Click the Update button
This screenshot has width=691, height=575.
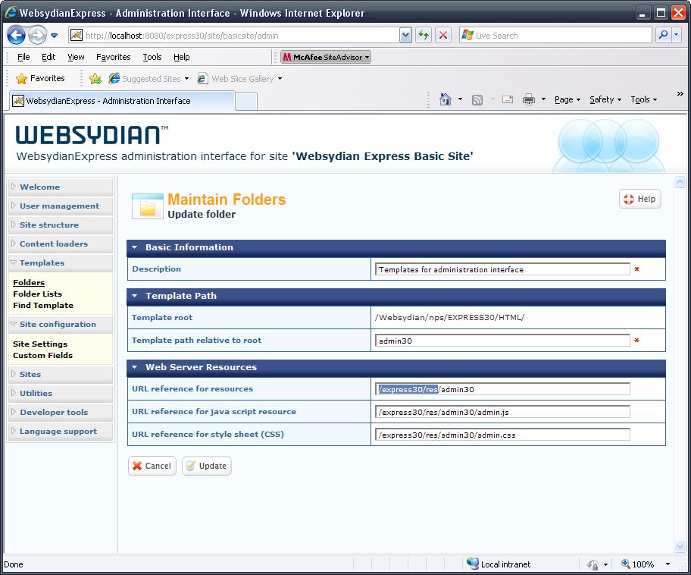tap(207, 466)
